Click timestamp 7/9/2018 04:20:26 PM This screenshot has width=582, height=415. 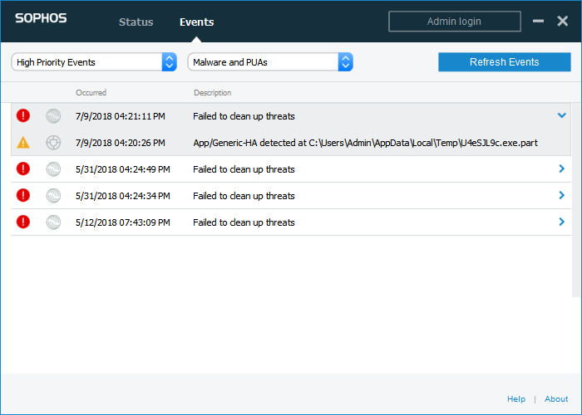pyautogui.click(x=121, y=143)
